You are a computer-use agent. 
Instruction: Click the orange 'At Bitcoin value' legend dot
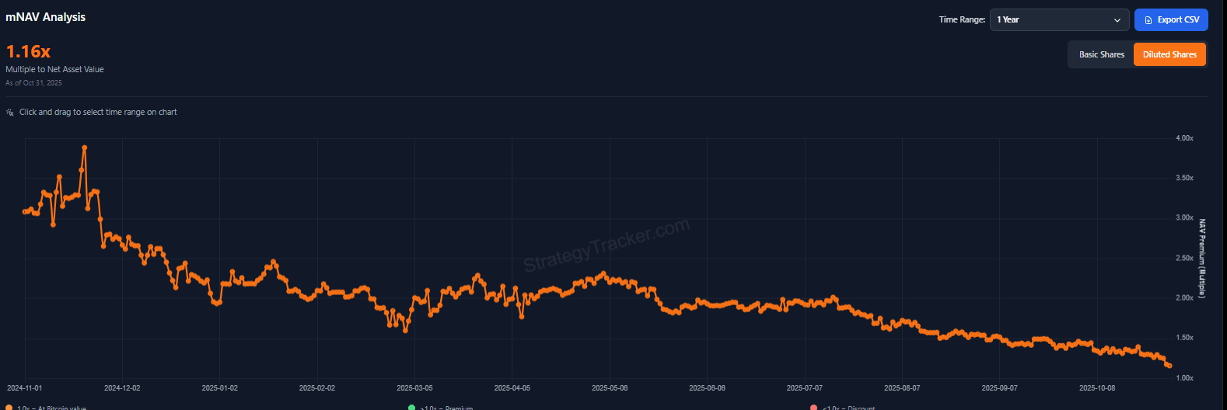click(x=9, y=407)
